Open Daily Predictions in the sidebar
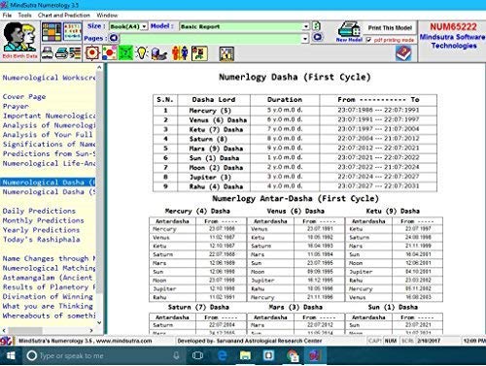The width and height of the screenshot is (486, 366). (x=39, y=211)
